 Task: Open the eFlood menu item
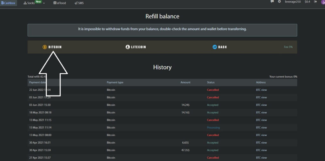click(59, 3)
